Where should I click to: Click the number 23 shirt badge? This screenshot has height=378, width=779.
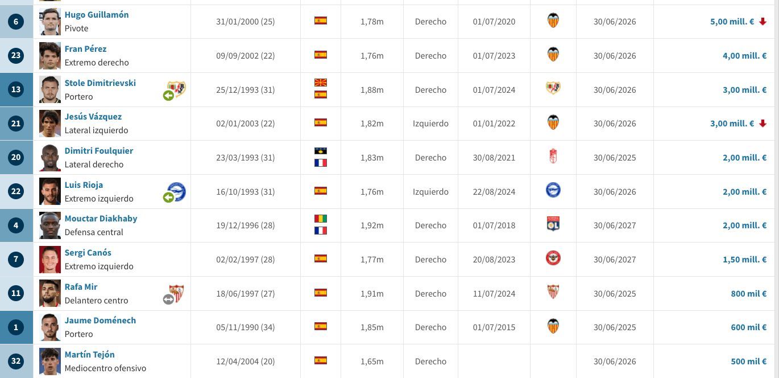[x=15, y=55]
